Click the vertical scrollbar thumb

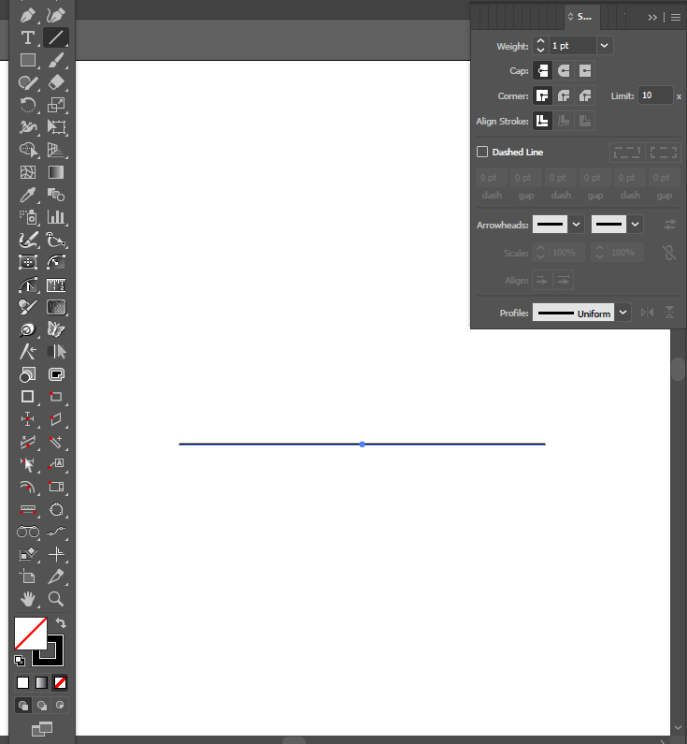[679, 369]
